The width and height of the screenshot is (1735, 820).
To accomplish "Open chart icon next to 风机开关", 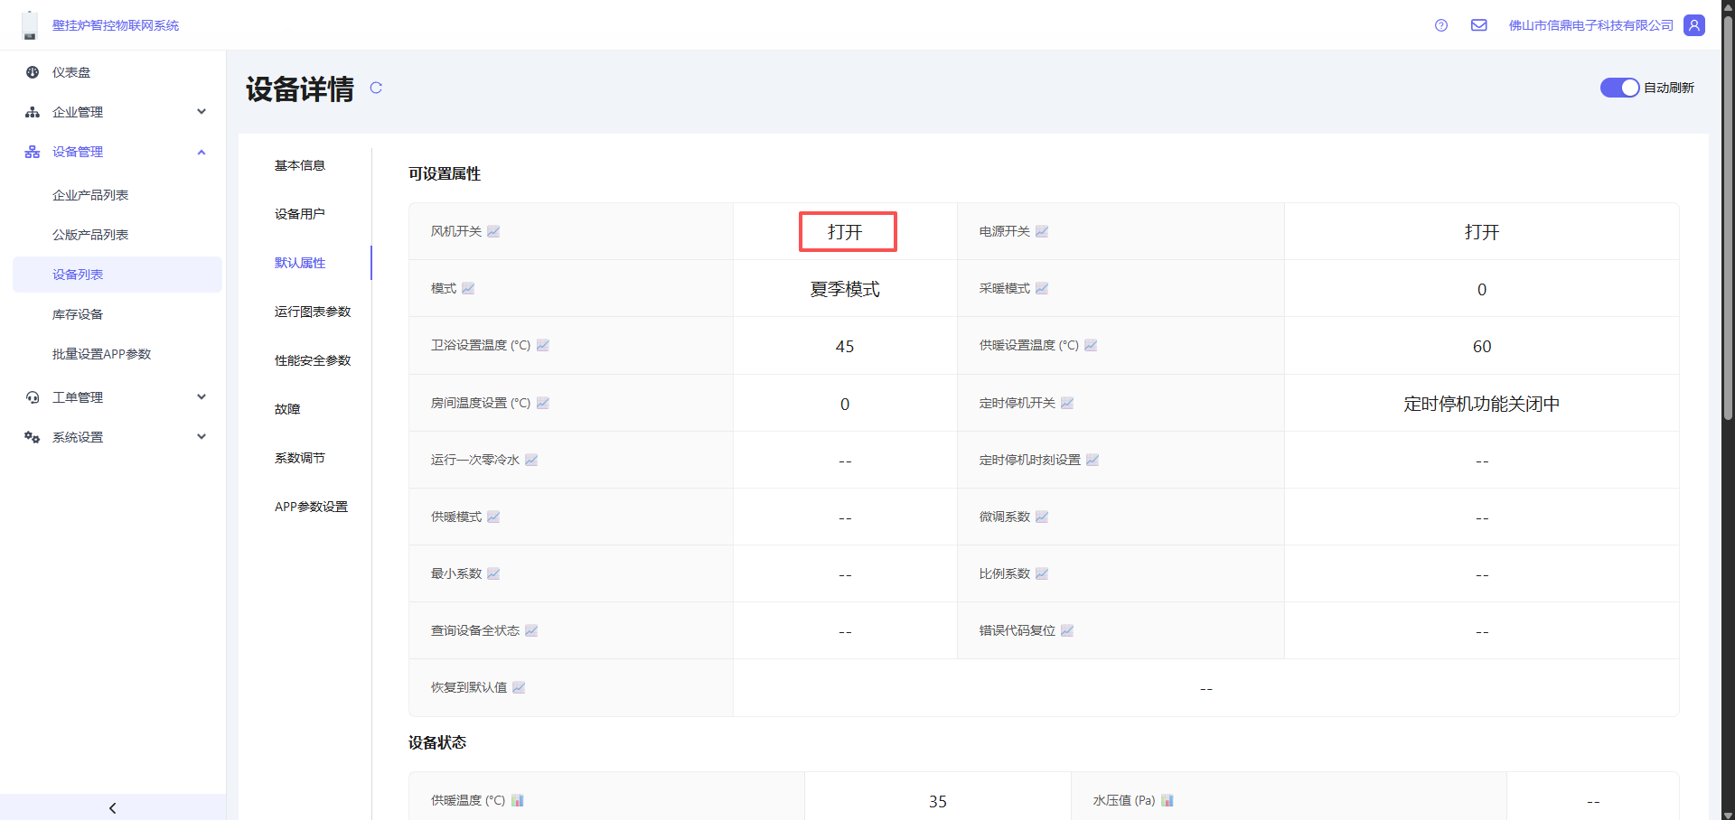I will tap(493, 231).
